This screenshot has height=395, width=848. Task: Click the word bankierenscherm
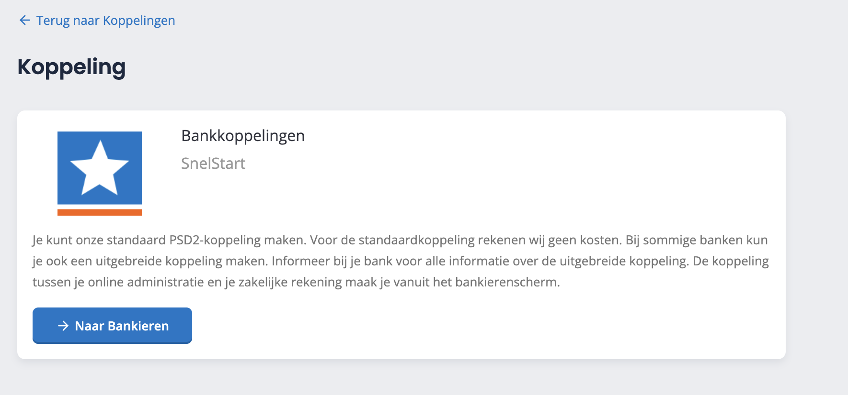point(507,282)
